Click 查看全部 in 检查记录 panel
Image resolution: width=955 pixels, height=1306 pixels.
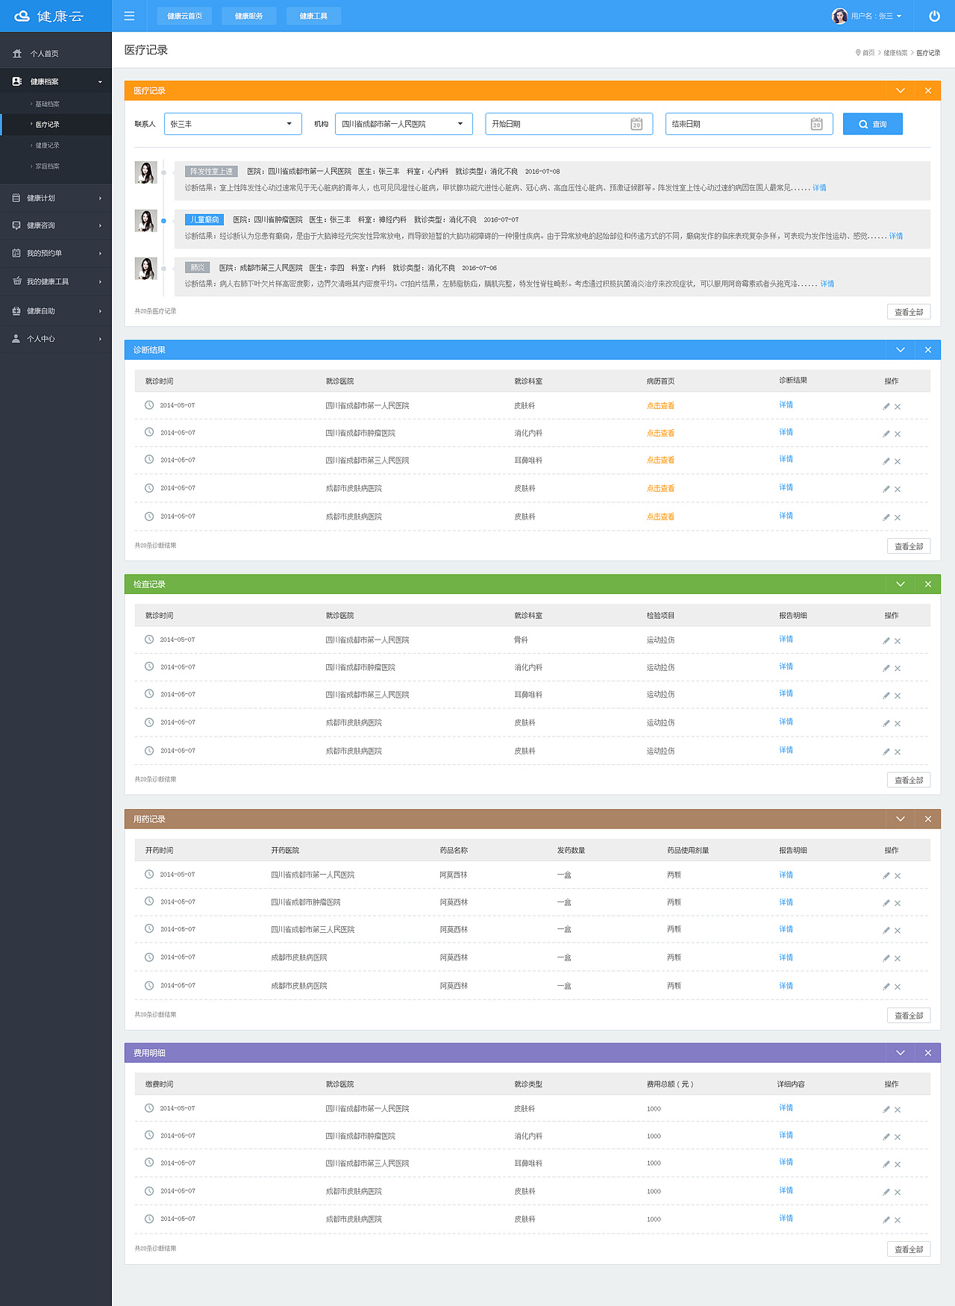point(909,780)
